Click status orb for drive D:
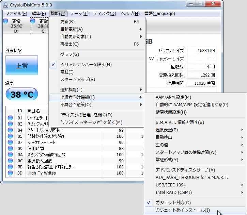Screen dimensions: 247x215 click(x=5, y=21)
